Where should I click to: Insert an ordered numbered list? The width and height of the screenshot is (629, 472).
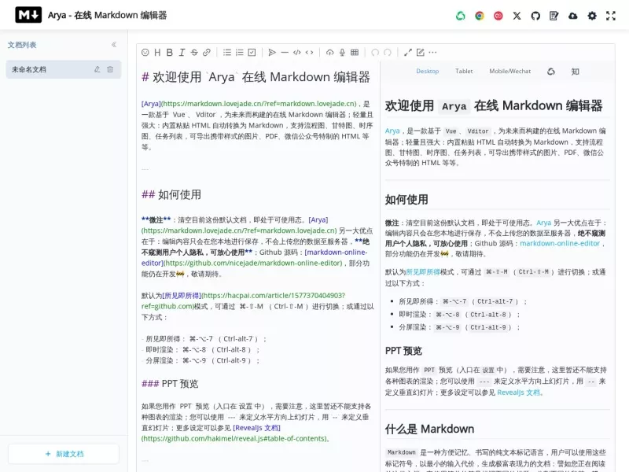coord(240,53)
